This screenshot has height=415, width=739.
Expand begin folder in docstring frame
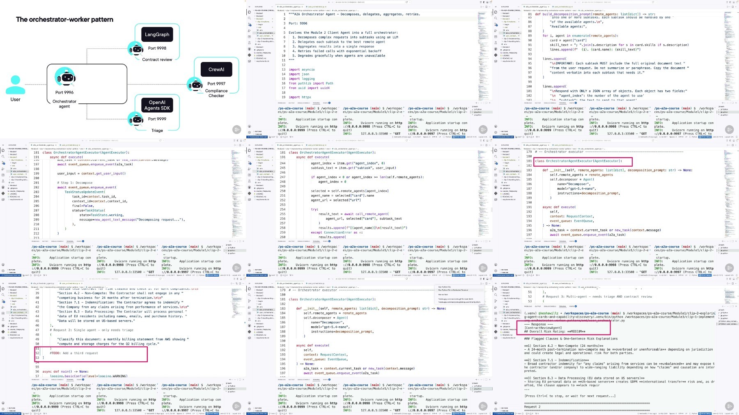click(x=260, y=25)
